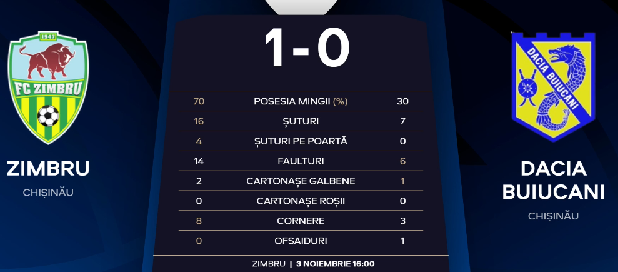The image size is (618, 272).
Task: Click the POSESIA MINGII (%) stat row
Action: (301, 101)
